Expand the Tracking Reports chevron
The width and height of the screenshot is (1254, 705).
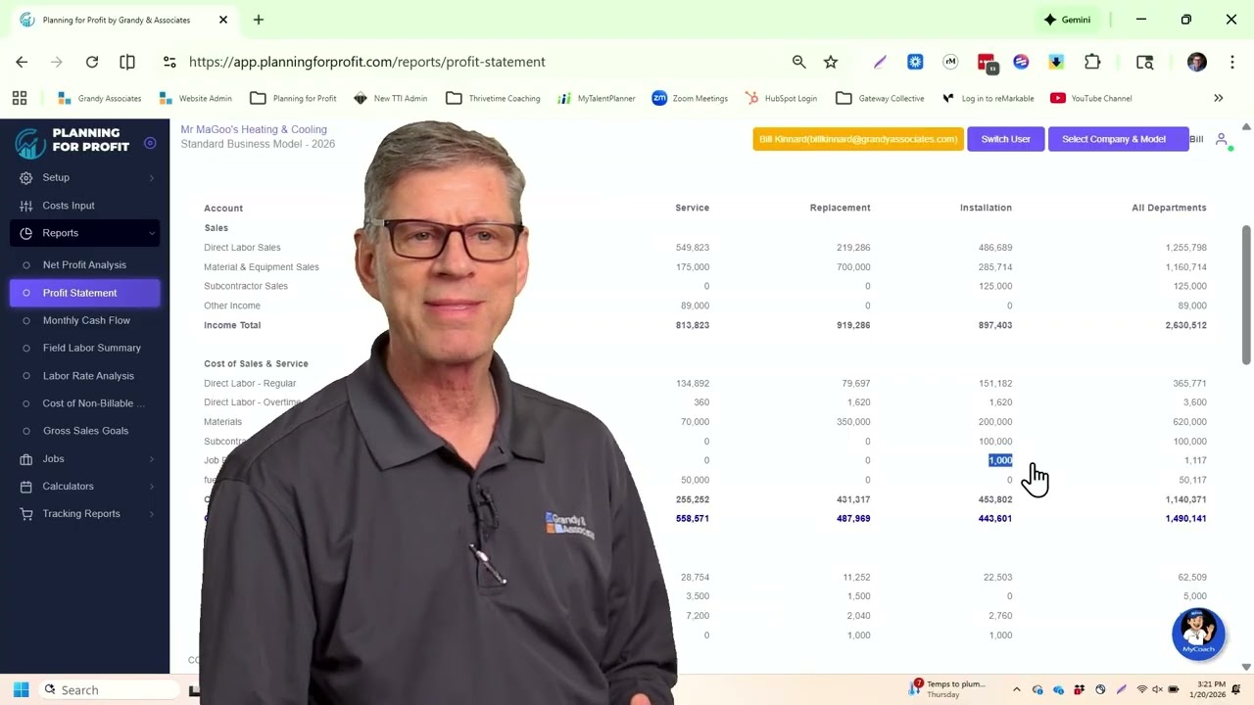tap(151, 514)
